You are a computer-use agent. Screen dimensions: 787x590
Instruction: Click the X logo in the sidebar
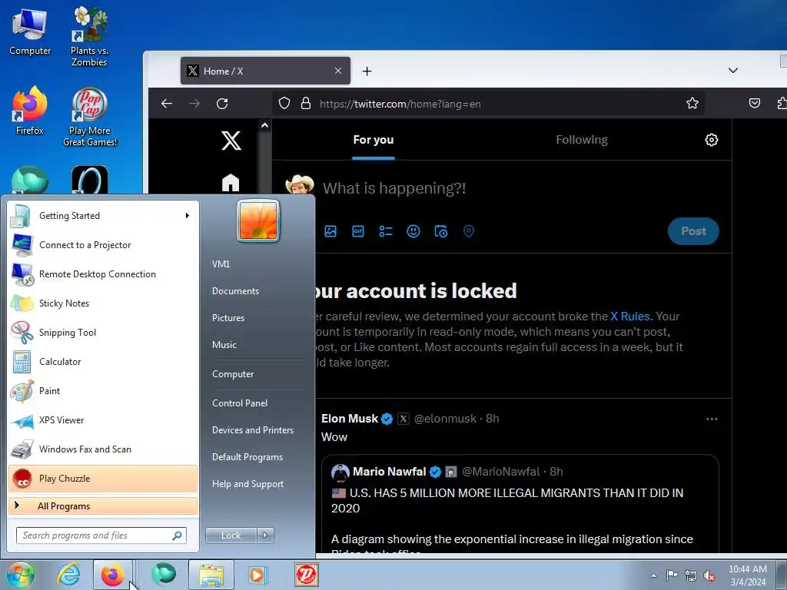pyautogui.click(x=231, y=141)
